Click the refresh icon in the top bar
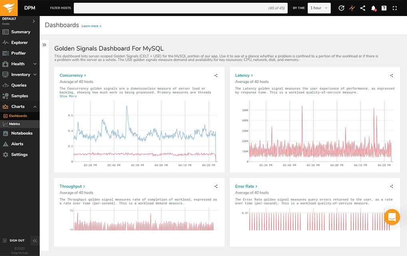The height and width of the screenshot is (256, 407). [341, 8]
